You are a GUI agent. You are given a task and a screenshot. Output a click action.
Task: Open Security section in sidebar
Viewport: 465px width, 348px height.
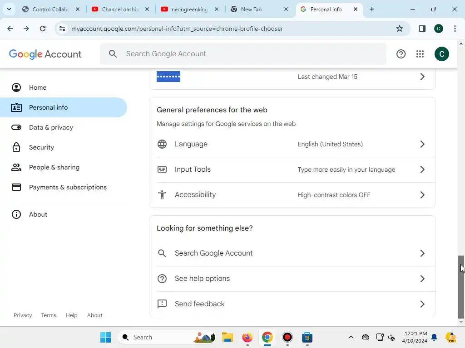click(64, 147)
